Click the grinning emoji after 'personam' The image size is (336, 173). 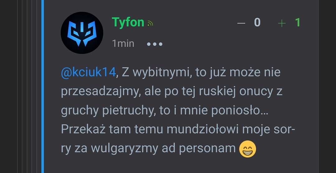(x=248, y=149)
